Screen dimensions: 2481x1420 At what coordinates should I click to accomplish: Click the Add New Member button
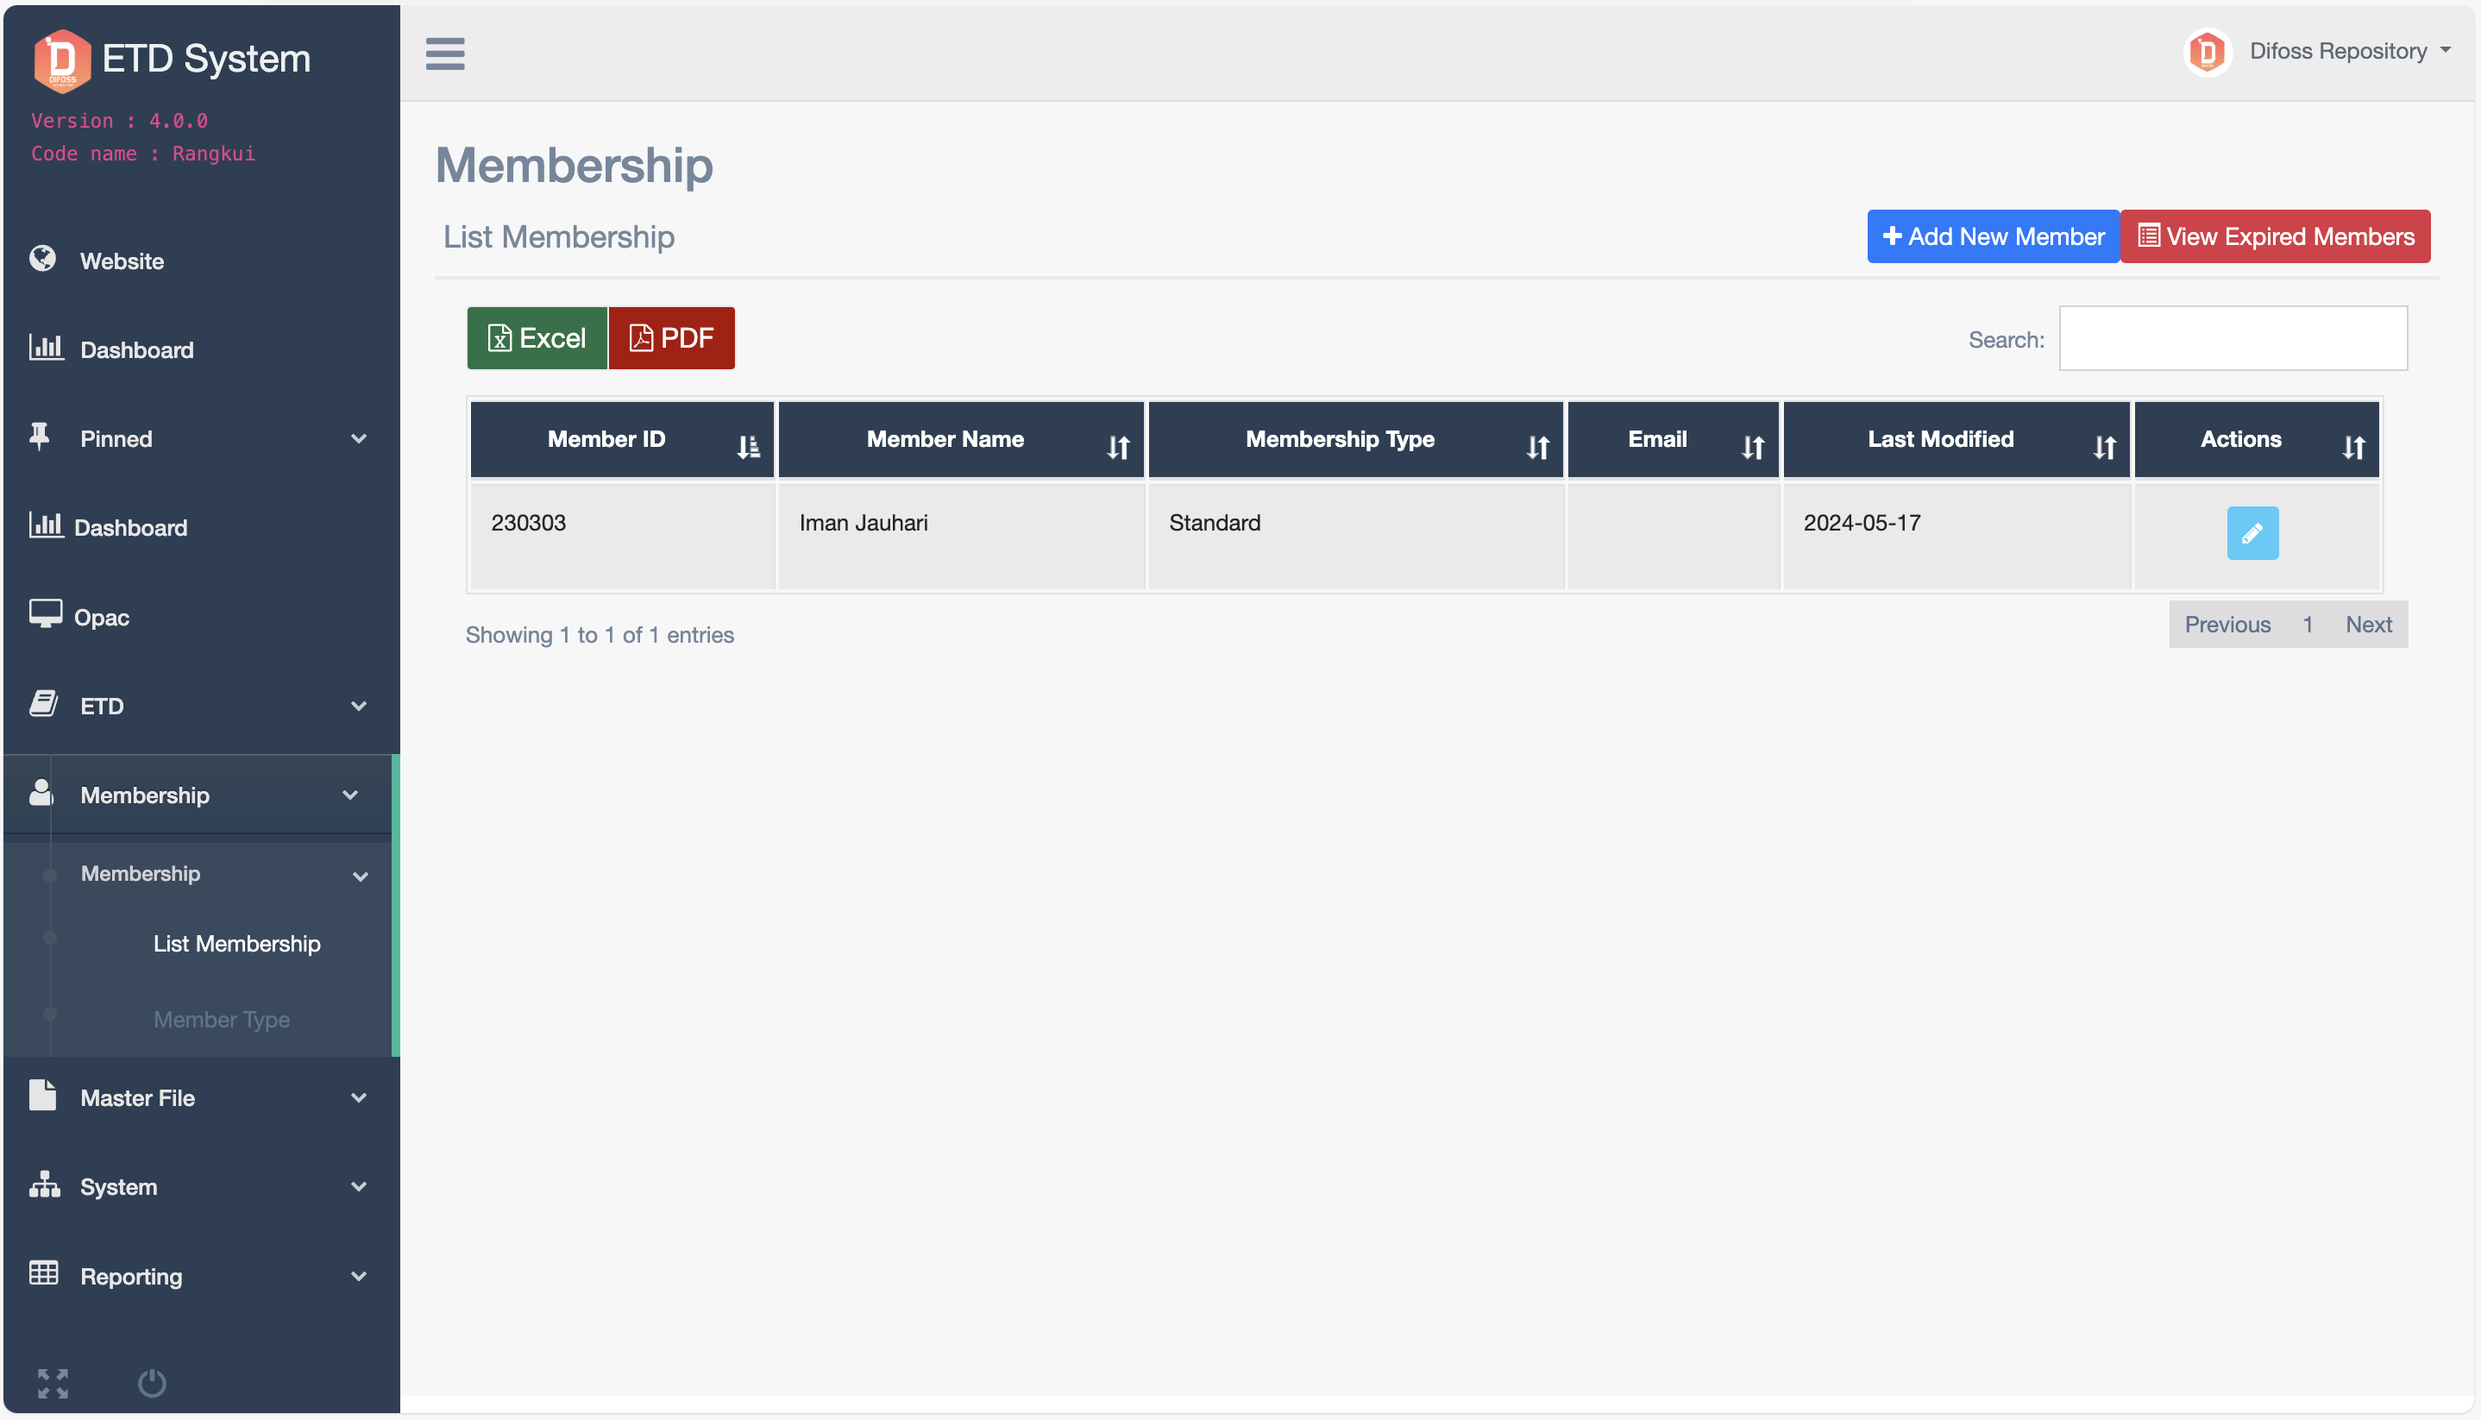coord(1993,236)
